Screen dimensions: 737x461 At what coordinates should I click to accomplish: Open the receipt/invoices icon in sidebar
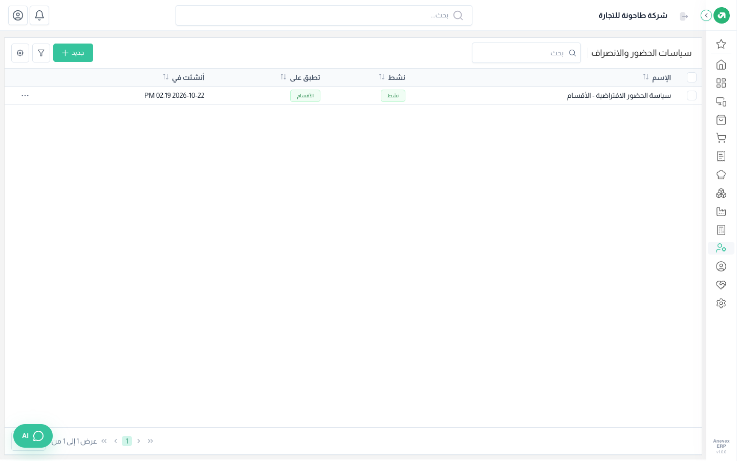click(x=721, y=156)
